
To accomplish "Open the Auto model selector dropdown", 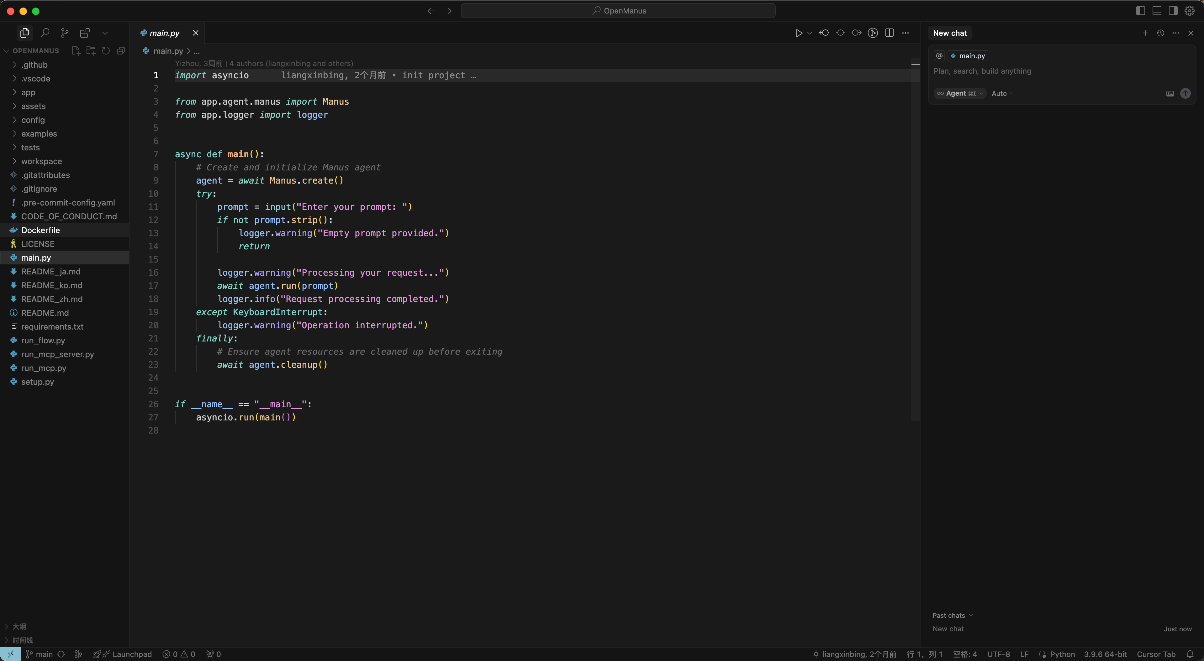I will pos(1002,93).
